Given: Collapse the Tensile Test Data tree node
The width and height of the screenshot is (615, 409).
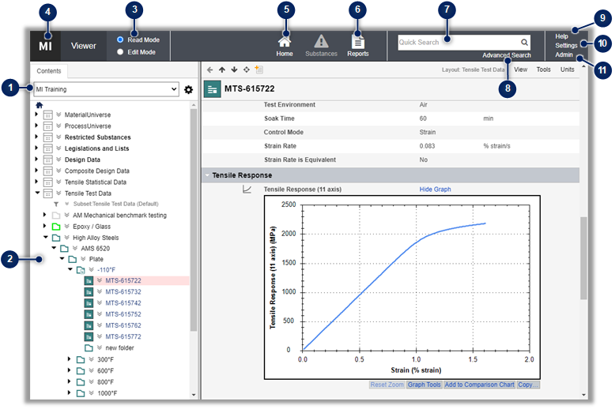Looking at the screenshot, I should (36, 193).
